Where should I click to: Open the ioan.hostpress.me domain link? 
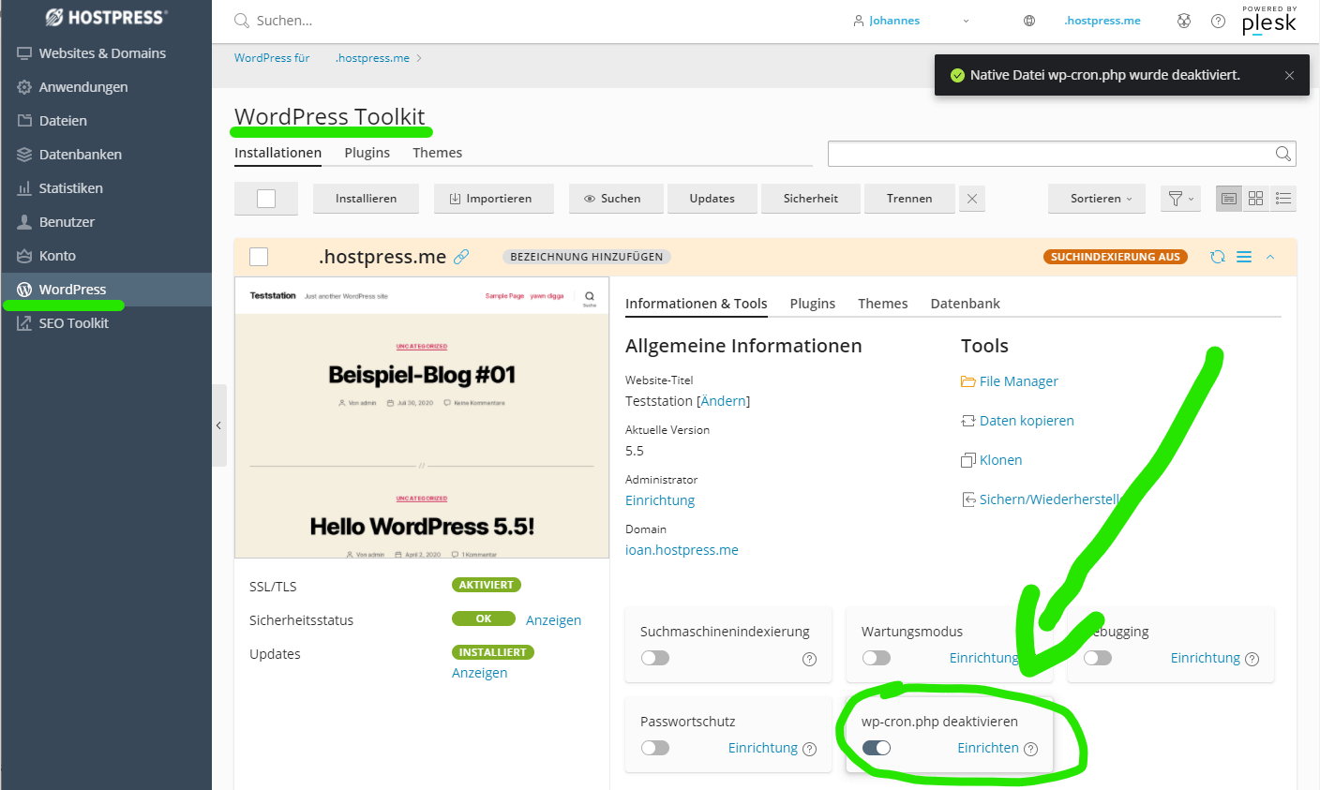(x=682, y=550)
